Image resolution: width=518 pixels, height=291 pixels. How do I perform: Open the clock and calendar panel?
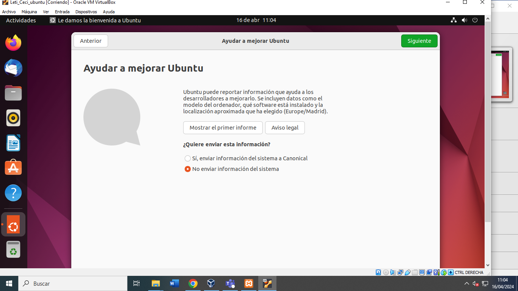256,20
